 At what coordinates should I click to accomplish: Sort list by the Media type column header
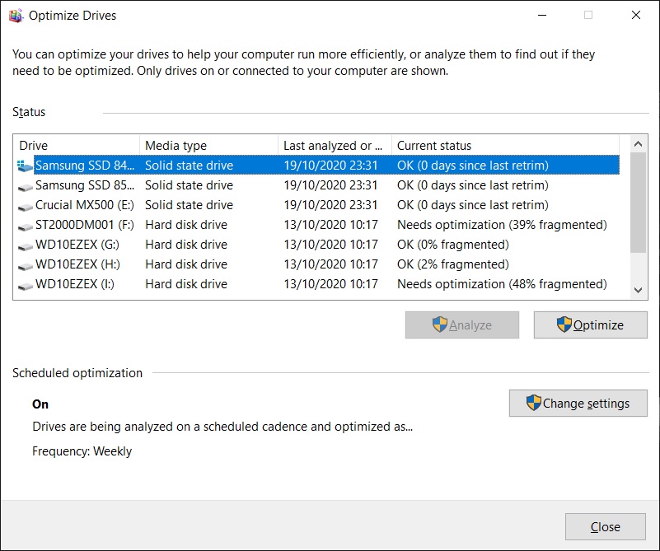pos(208,146)
